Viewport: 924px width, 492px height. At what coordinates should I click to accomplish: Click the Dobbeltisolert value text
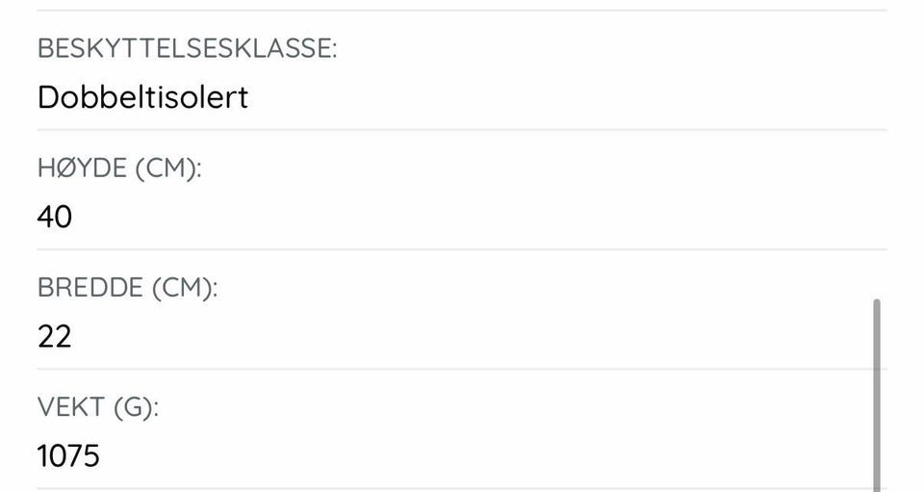(142, 97)
